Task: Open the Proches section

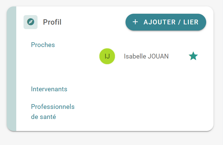Action: click(x=43, y=45)
